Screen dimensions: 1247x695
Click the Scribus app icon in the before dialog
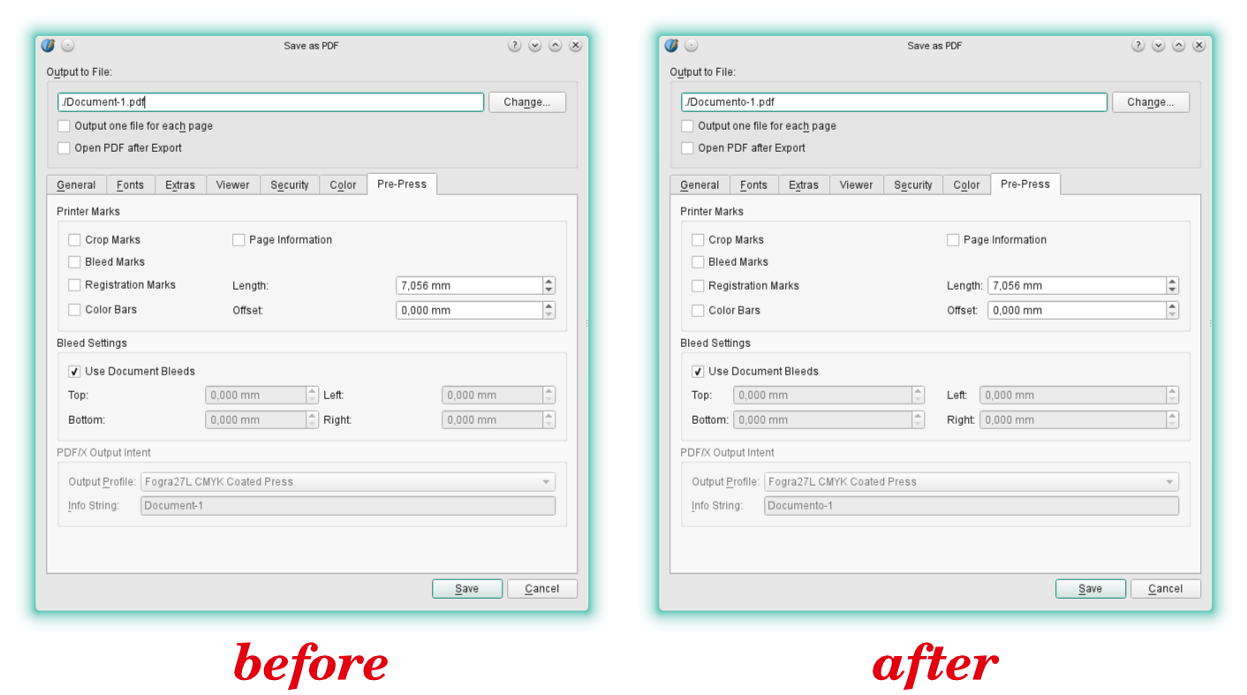click(x=49, y=46)
